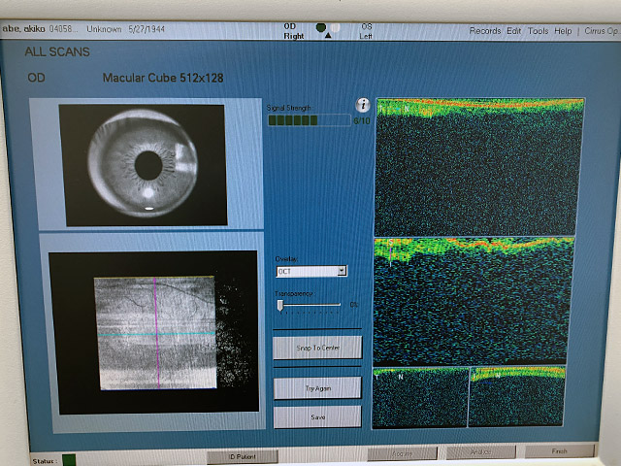Open the Tools menu
The height and width of the screenshot is (466, 621).
(538, 31)
